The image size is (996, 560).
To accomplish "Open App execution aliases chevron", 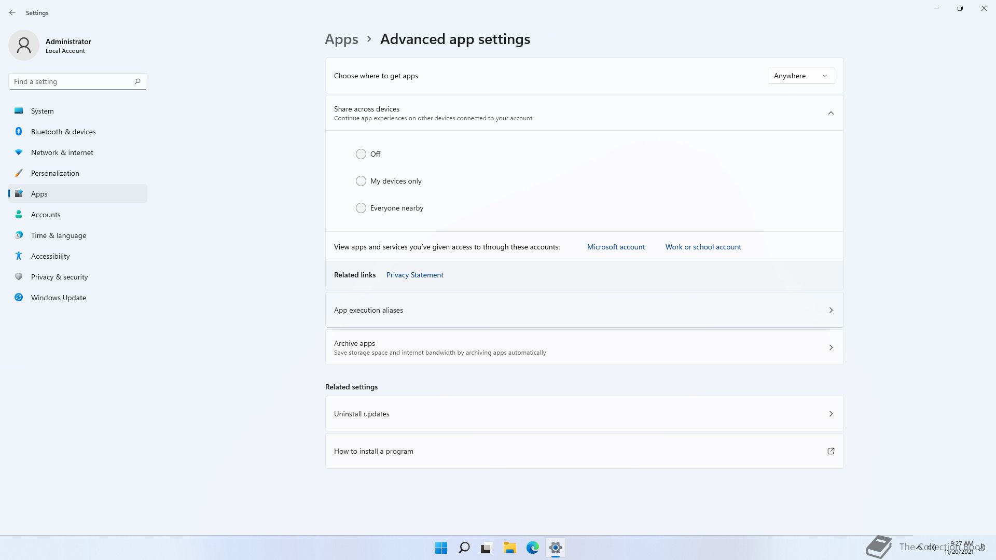I will click(831, 310).
